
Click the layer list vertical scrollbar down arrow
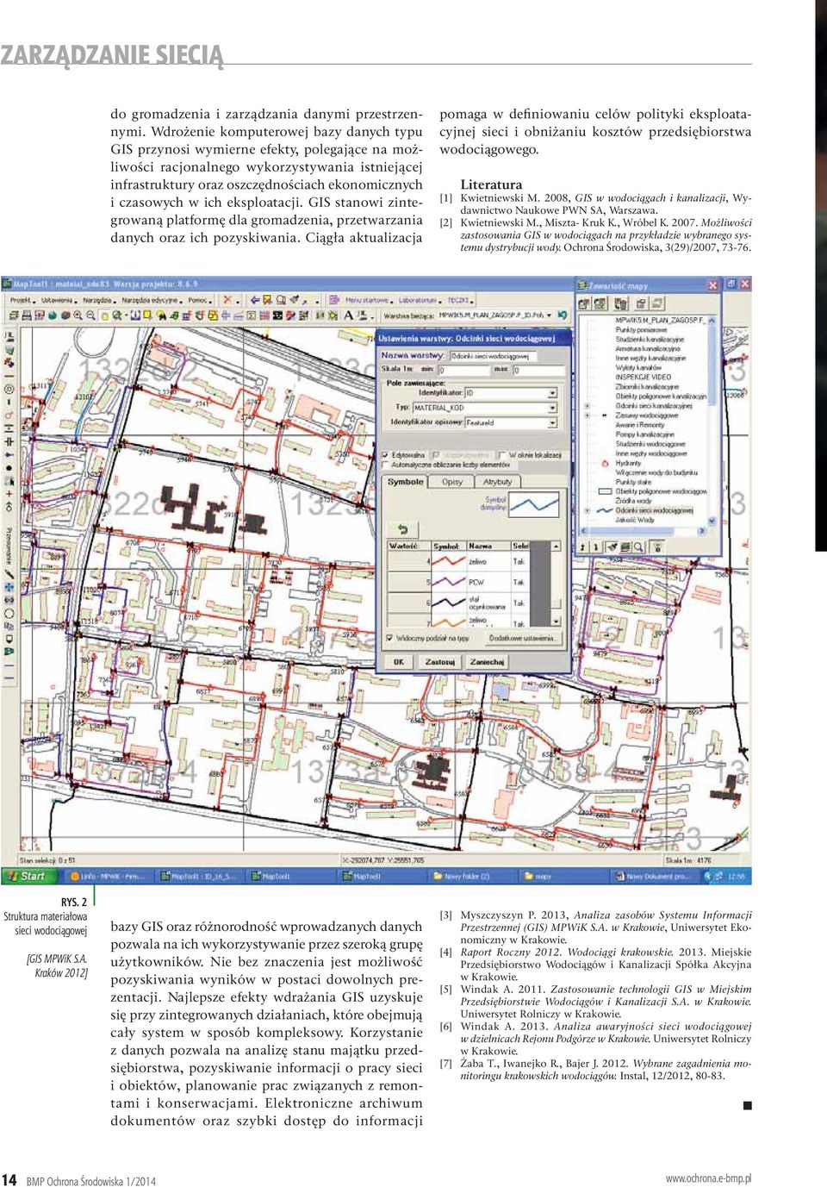(712, 521)
